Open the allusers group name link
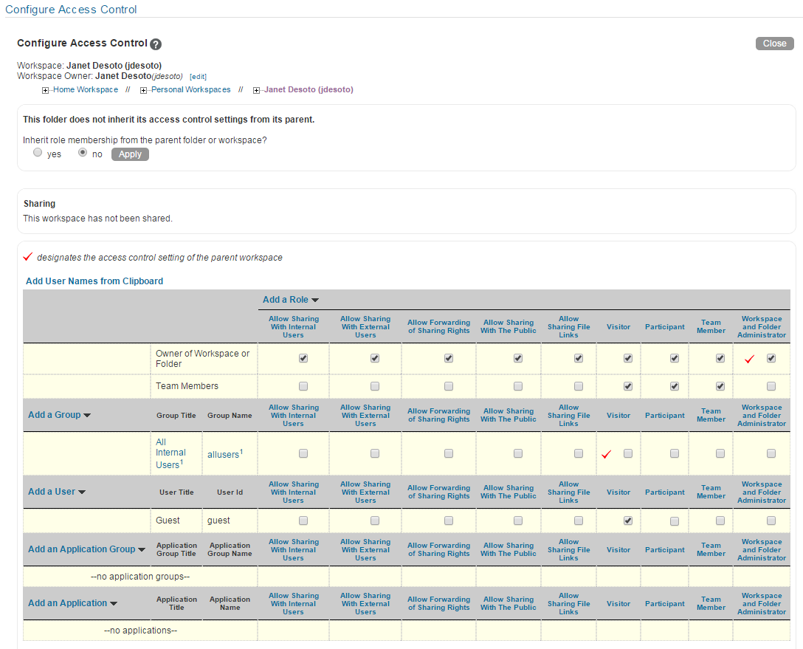Image resolution: width=803 pixels, height=649 pixels. [224, 454]
